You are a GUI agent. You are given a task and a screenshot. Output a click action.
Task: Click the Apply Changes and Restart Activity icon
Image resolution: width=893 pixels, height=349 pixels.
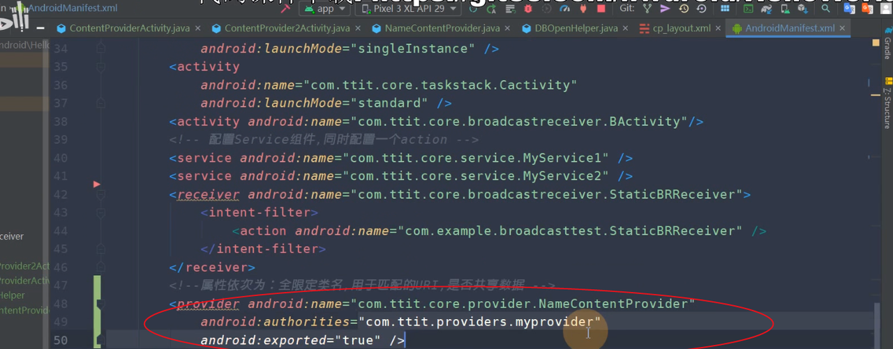[x=493, y=9]
